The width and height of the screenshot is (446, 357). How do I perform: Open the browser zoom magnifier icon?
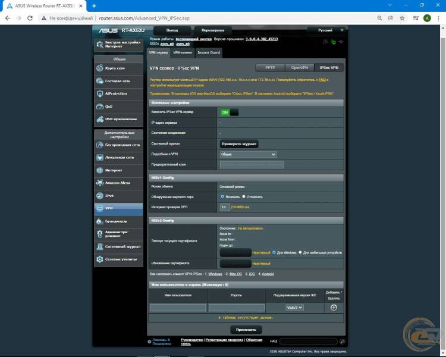pyautogui.click(x=379, y=18)
